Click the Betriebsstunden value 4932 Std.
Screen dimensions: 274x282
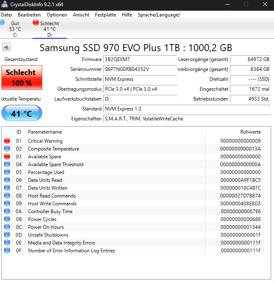point(250,99)
